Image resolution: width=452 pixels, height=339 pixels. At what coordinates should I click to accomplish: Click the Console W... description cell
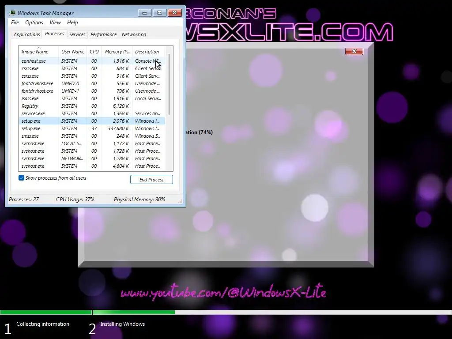coord(148,61)
